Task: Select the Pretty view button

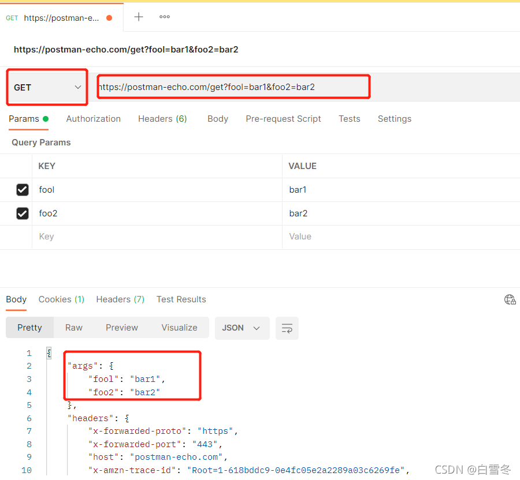Action: pos(29,328)
